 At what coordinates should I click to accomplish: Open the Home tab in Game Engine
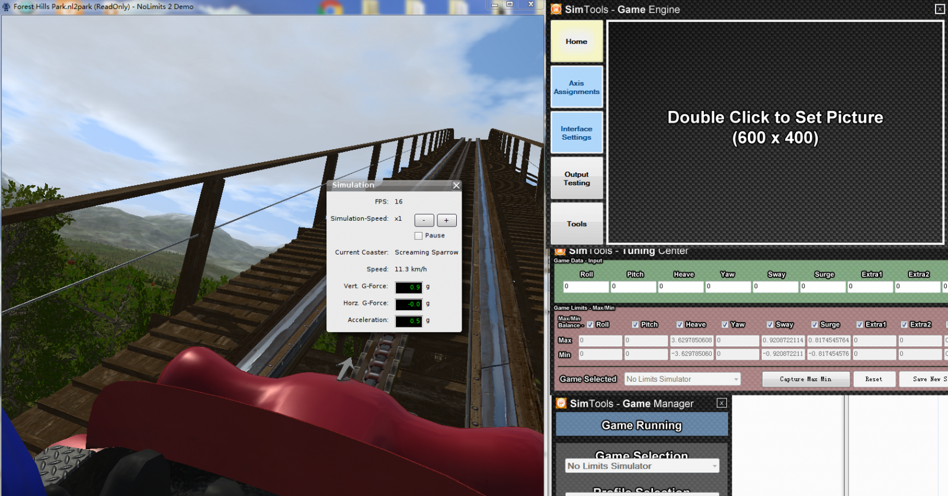pos(577,41)
